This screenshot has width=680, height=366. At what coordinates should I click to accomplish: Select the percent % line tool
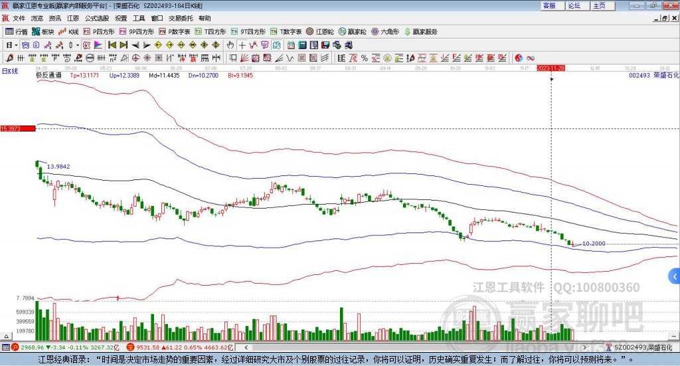pyautogui.click(x=365, y=58)
